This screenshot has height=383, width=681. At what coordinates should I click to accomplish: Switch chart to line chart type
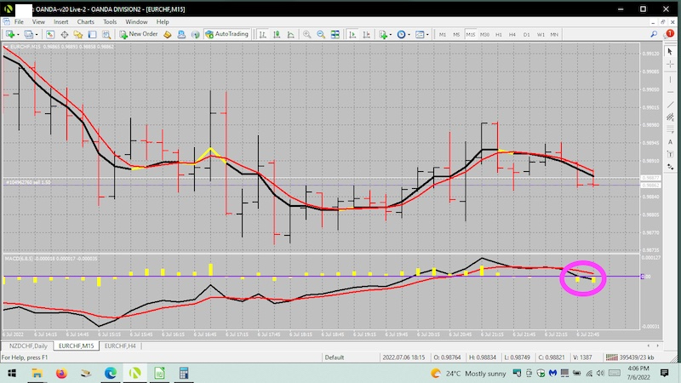click(x=290, y=34)
